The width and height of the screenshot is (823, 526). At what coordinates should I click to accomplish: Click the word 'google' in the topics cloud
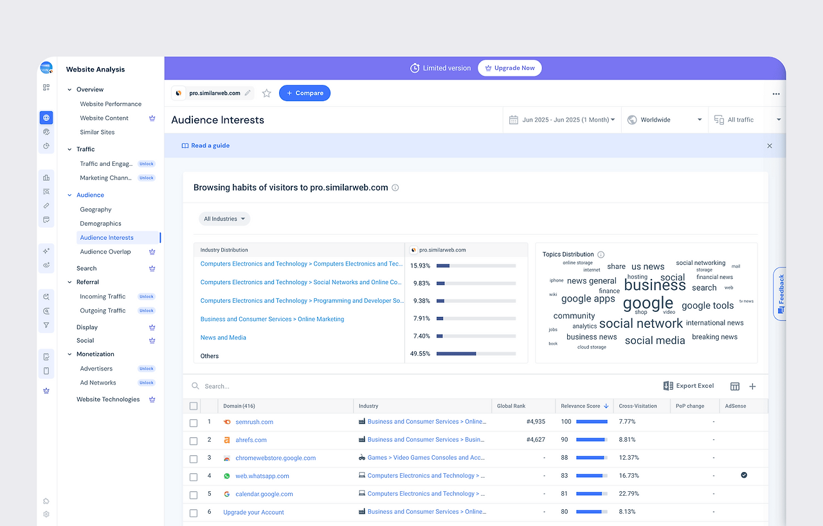pyautogui.click(x=648, y=303)
